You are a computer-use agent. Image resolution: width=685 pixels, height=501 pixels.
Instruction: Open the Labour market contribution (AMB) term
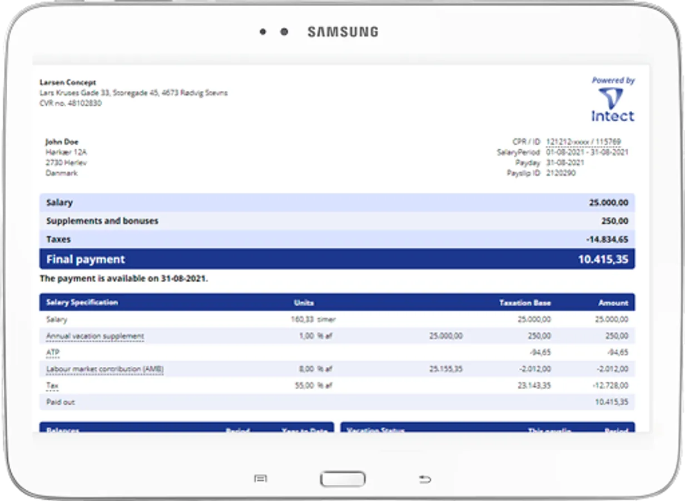[x=105, y=369]
